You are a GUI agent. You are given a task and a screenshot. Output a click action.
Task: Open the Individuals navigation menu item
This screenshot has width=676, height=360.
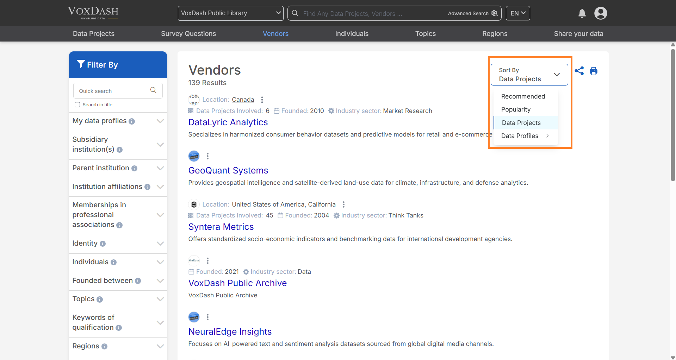pos(351,33)
